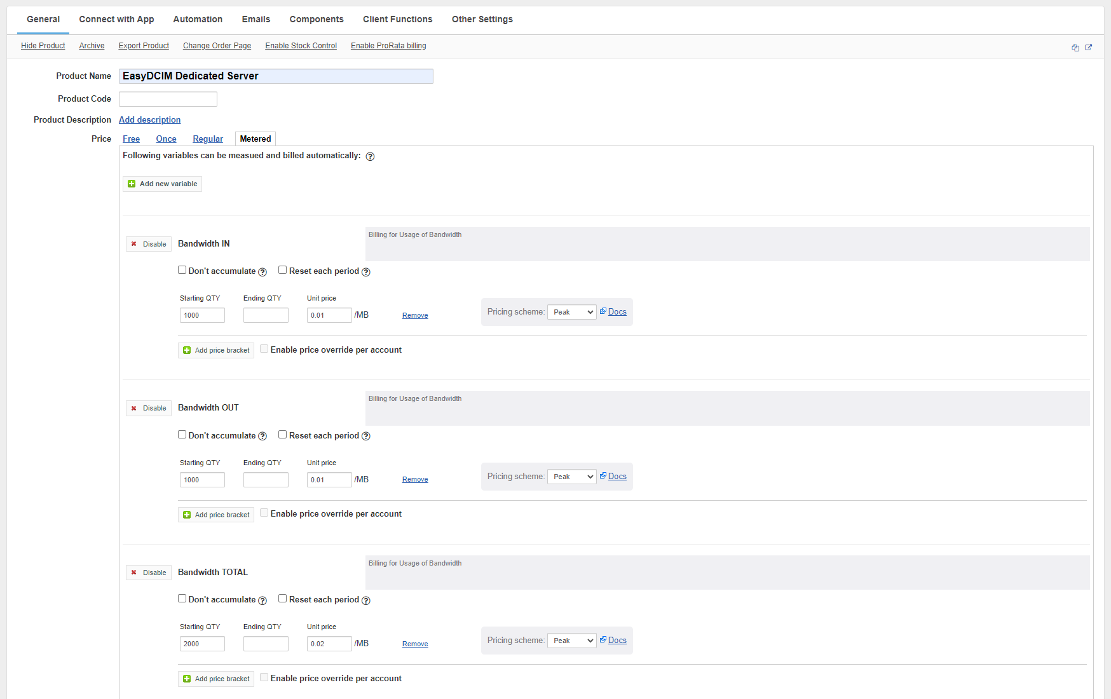Check Don't accumulate for Bandwidth TOTAL
Viewport: 1111px width, 699px height.
coord(182,599)
